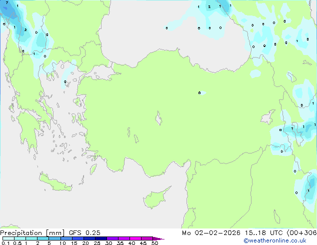This screenshot has width=317, height=245.
Task: Click the '(00+306' forecast offset text
Action: tap(301, 233)
